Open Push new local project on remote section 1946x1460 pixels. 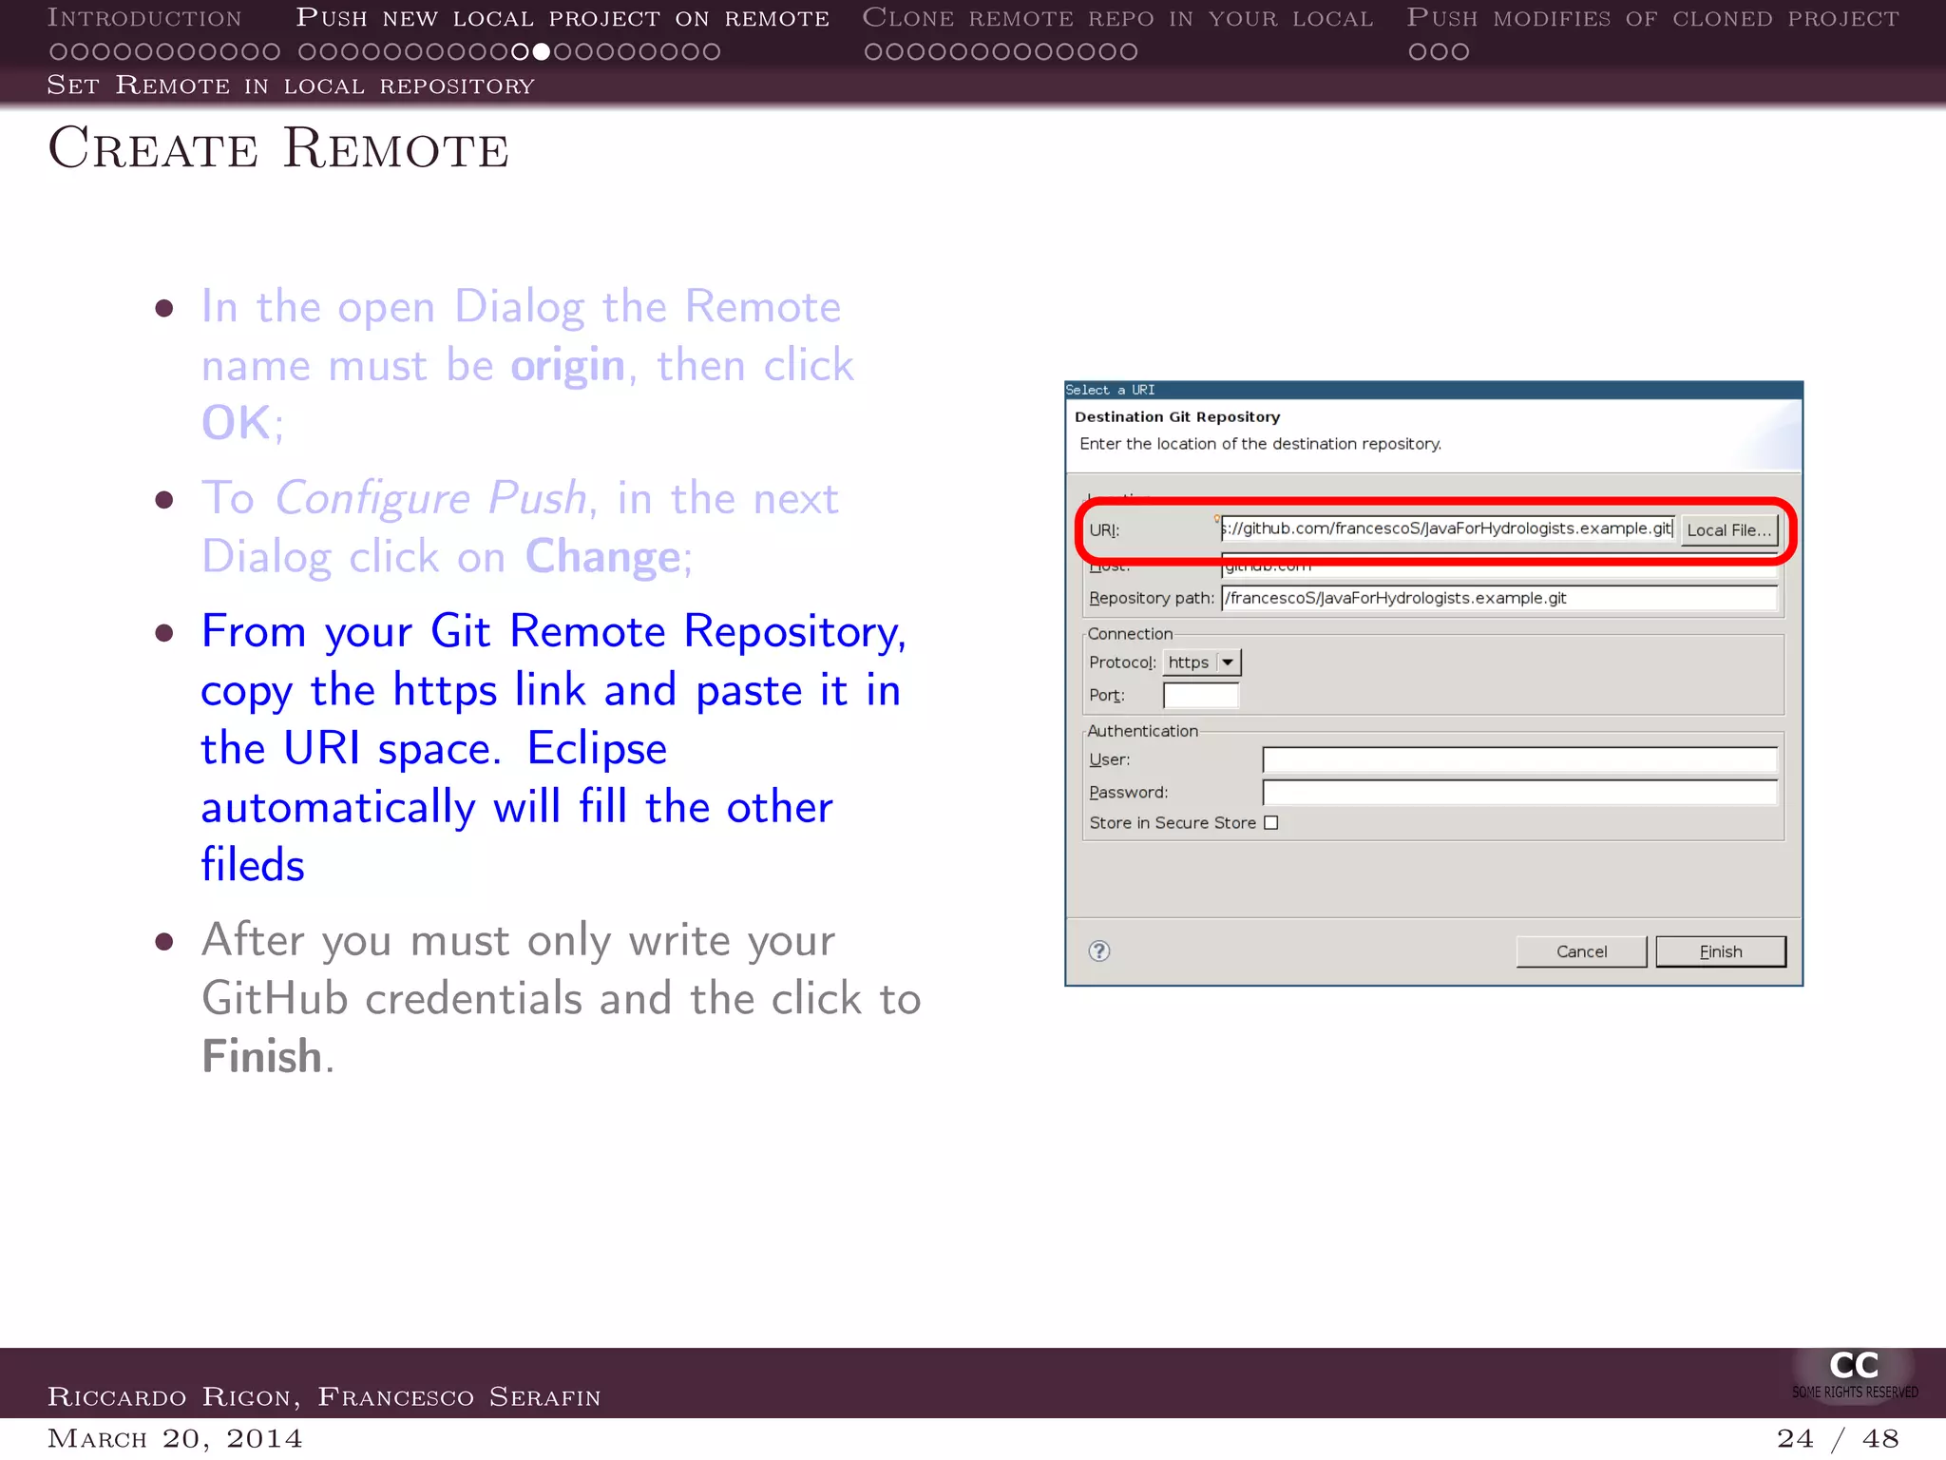(x=563, y=18)
